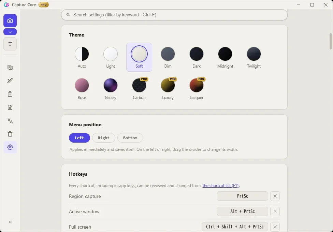Expand the capture mode chevron dropdown
The image size is (333, 232).
pyautogui.click(x=10, y=32)
